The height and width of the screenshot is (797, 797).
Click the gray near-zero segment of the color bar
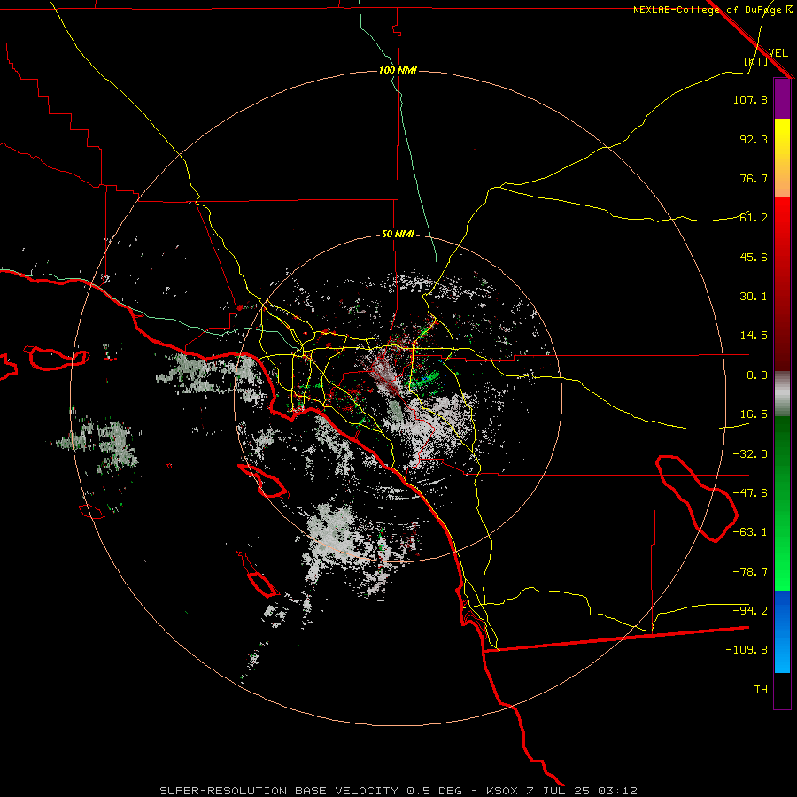(782, 394)
